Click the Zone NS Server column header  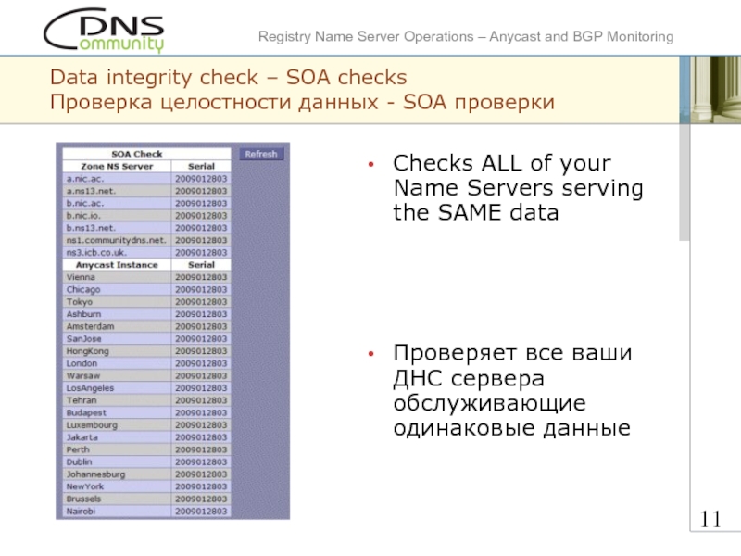[x=117, y=167]
